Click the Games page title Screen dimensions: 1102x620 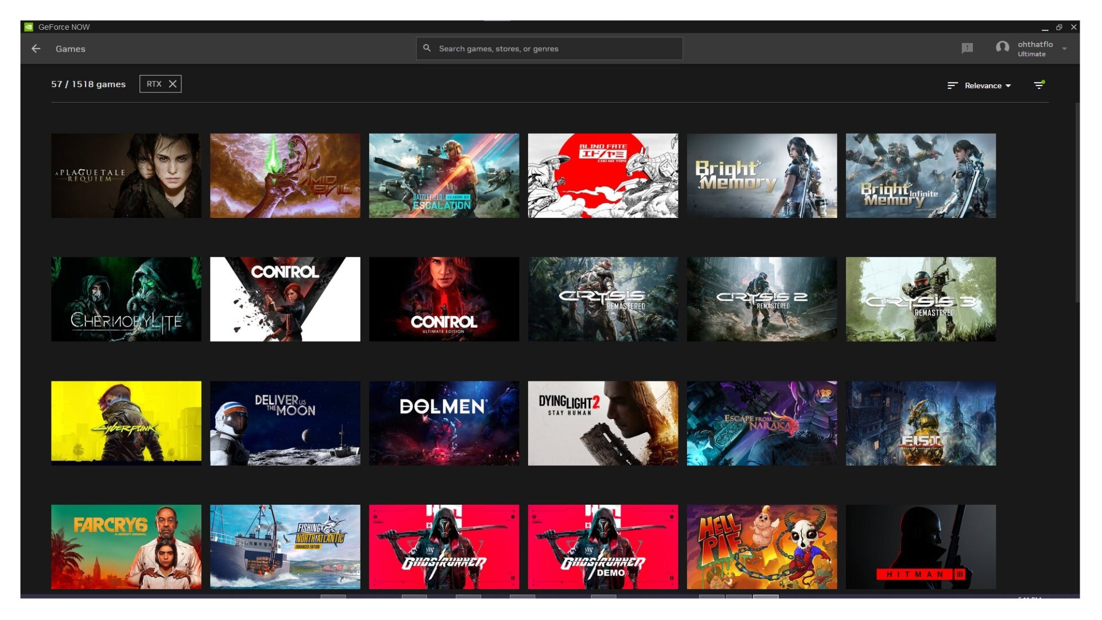point(70,49)
